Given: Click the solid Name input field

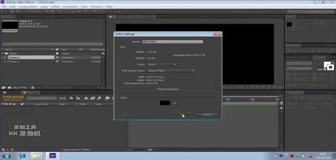Looking at the screenshot, I should 172,42.
